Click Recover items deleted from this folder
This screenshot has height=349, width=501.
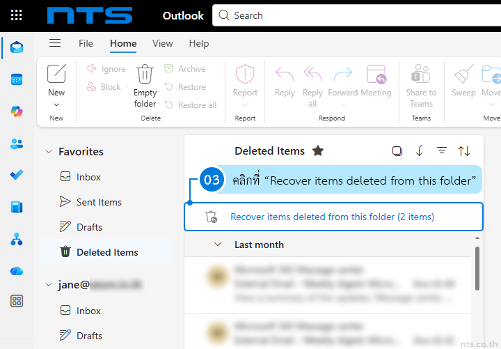333,217
